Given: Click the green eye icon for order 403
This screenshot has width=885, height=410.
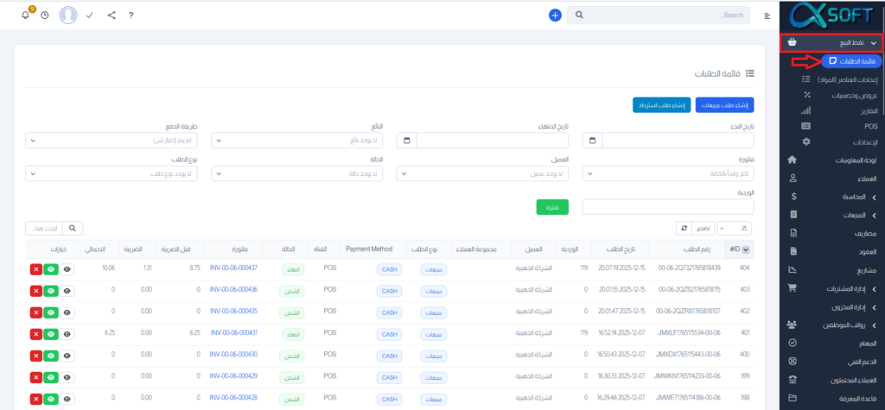Looking at the screenshot, I should (x=51, y=290).
